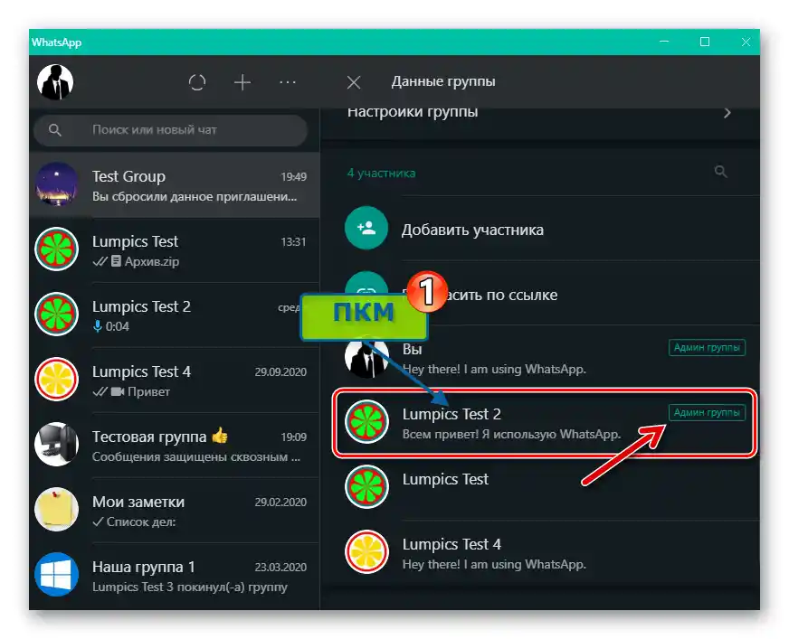Click the video icon beside Привет
This screenshot has width=789, height=639.
click(x=118, y=391)
